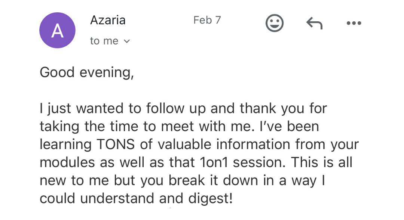Open the three-dot more options menu
This screenshot has width=404, height=220.
point(354,23)
